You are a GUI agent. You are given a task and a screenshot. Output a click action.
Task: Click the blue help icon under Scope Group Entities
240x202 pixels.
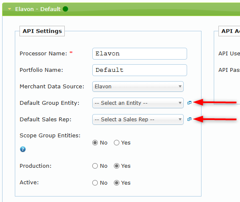pyautogui.click(x=23, y=149)
